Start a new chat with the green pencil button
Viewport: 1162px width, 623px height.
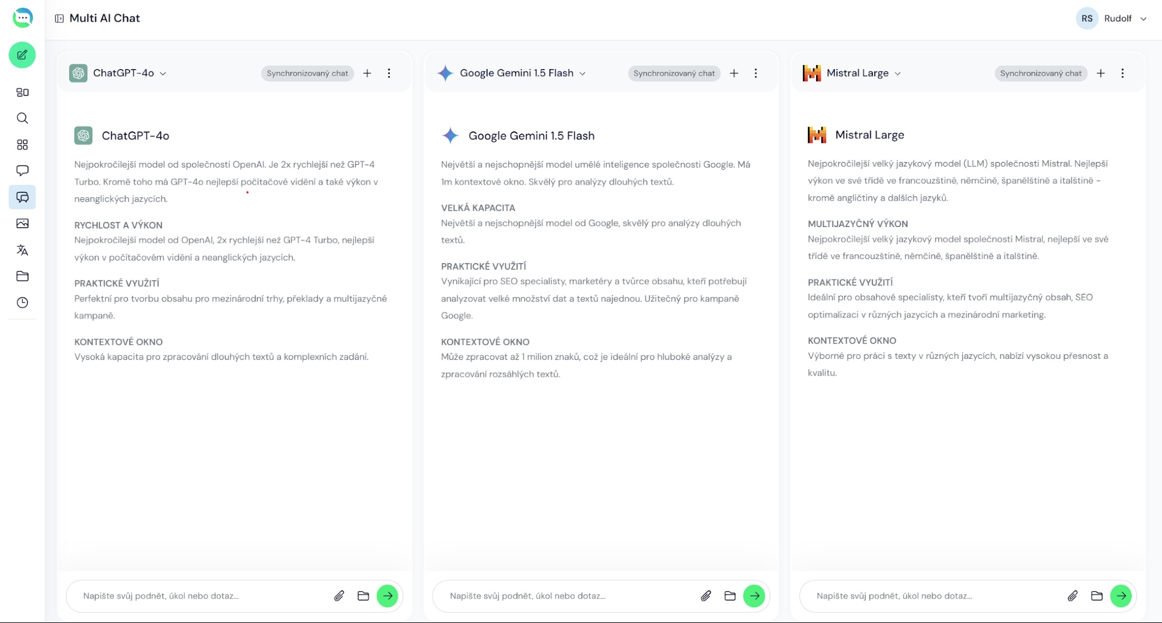(x=22, y=55)
